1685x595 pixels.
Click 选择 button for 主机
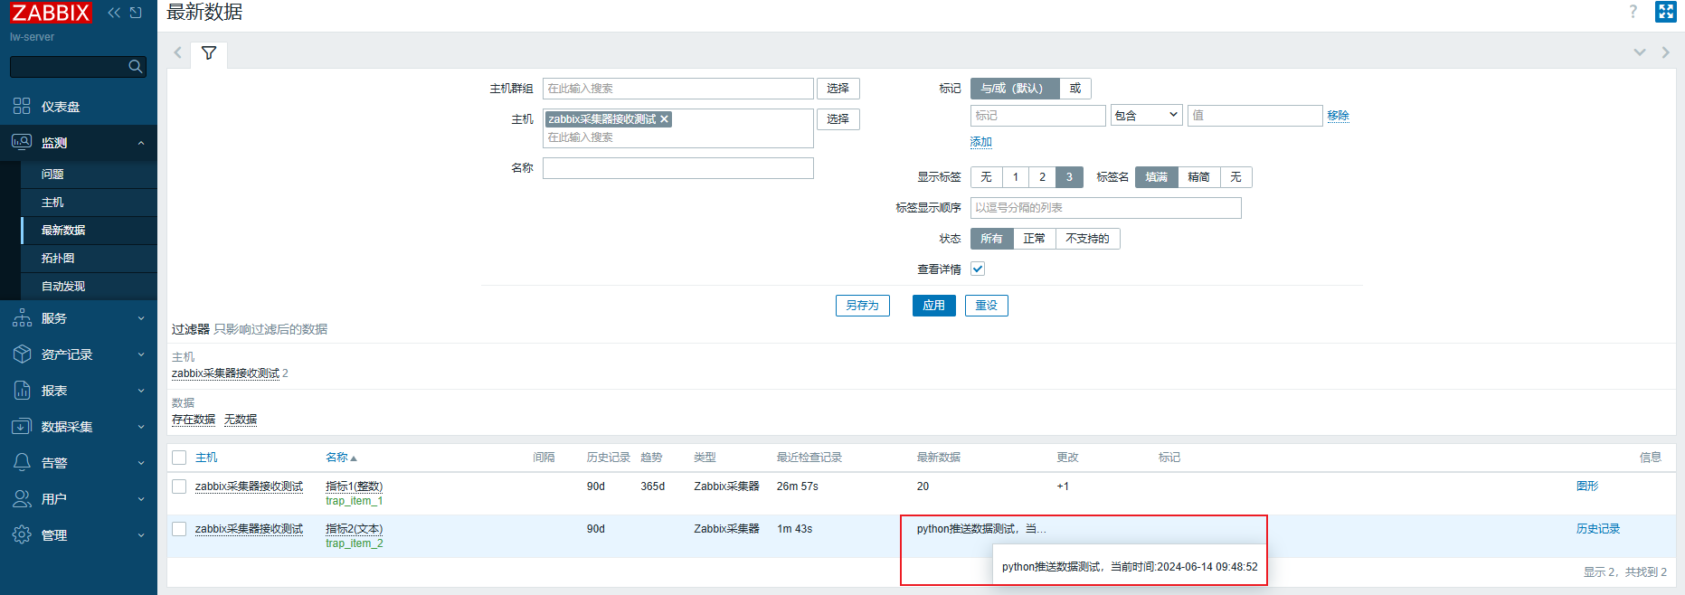(838, 119)
